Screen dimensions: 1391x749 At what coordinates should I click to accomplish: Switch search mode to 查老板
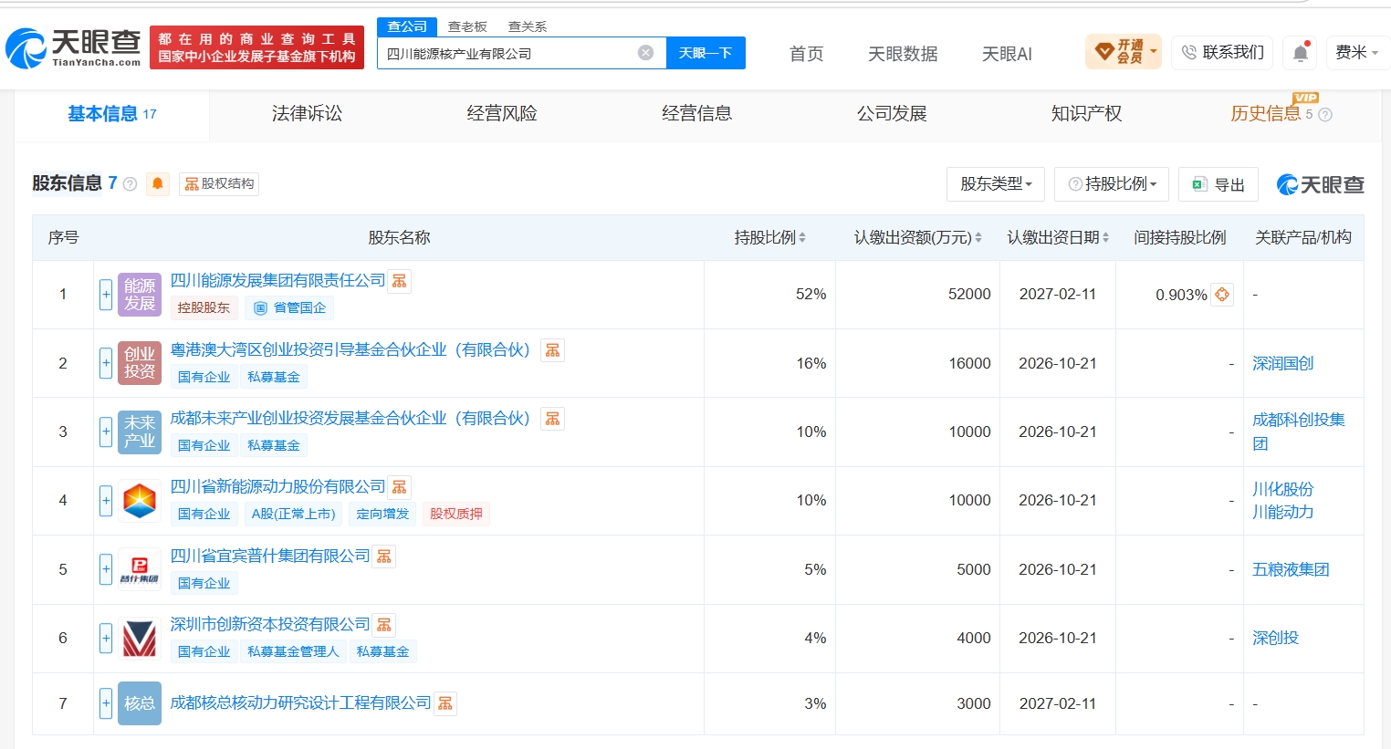click(x=467, y=26)
